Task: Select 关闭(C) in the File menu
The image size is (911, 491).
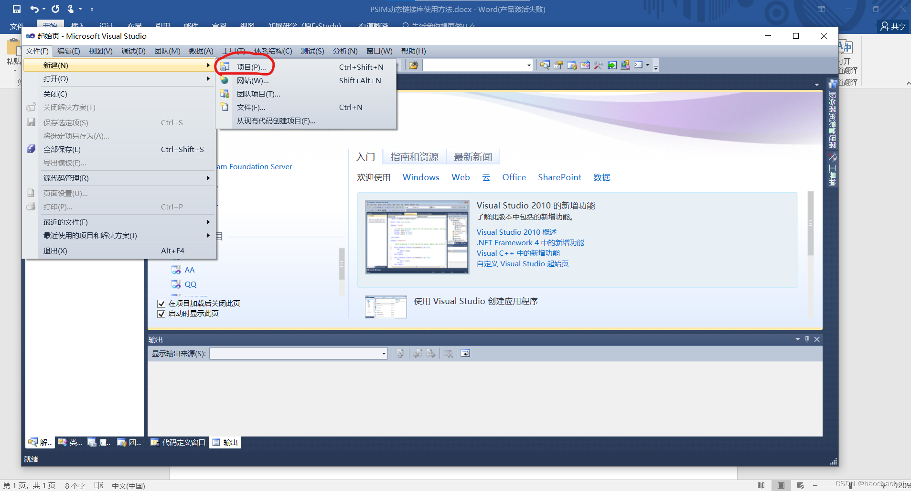Action: (x=119, y=94)
